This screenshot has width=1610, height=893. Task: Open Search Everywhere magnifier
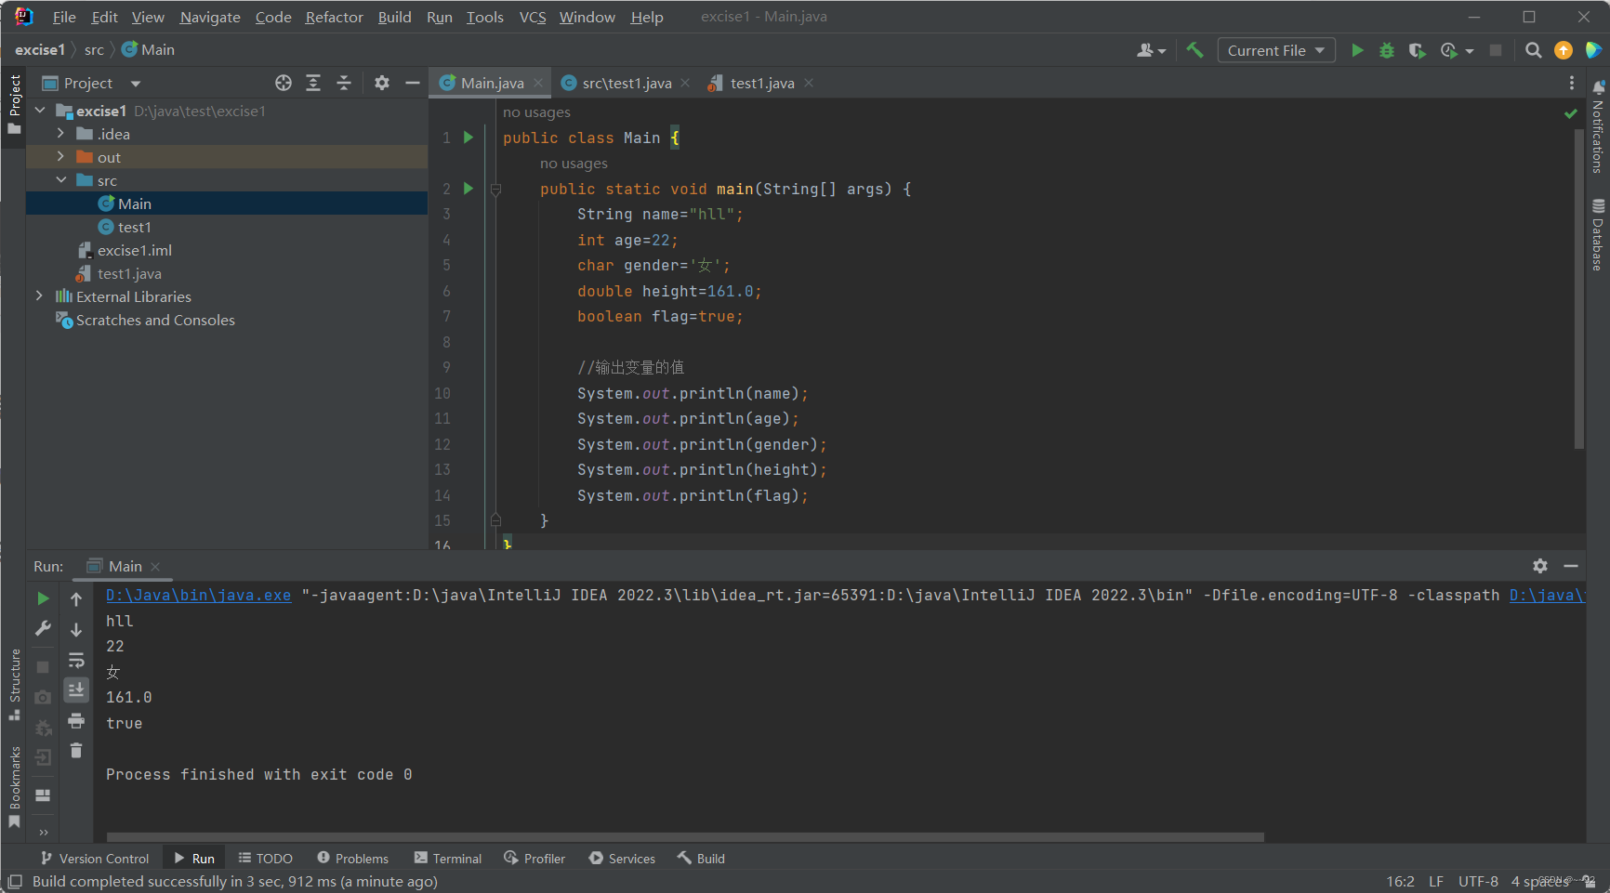(x=1534, y=50)
